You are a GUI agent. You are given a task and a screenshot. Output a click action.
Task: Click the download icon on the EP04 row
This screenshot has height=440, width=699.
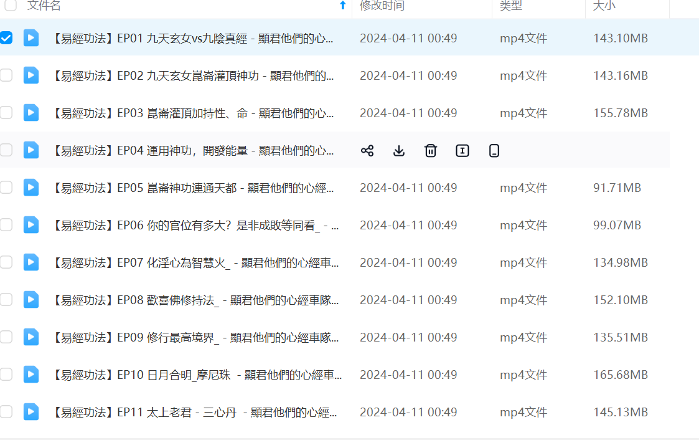click(x=399, y=150)
